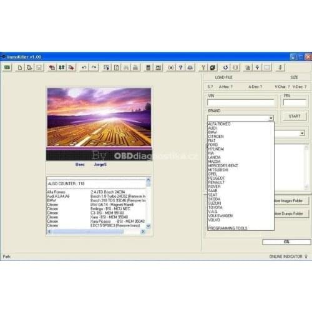Click the bracketed (a) toolbar icon

tap(171, 67)
